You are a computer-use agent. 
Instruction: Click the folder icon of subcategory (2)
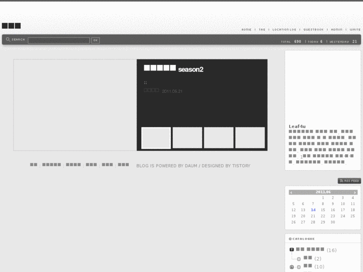pos(299,259)
